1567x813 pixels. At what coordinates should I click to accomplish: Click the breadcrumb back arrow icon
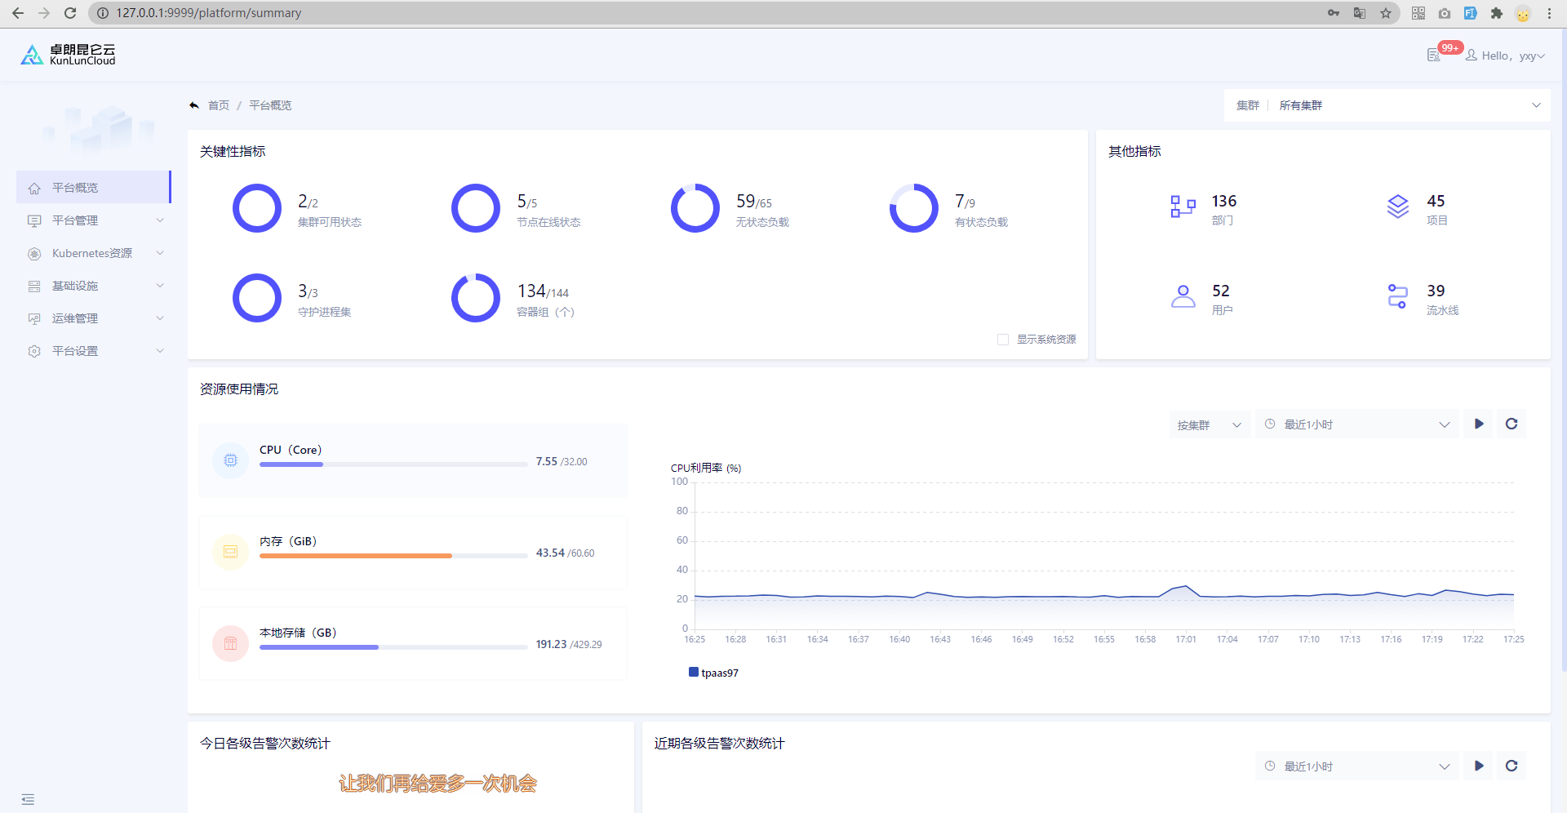(x=194, y=105)
